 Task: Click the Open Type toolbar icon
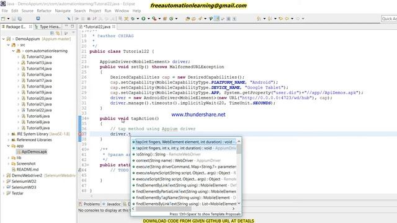coord(187,19)
